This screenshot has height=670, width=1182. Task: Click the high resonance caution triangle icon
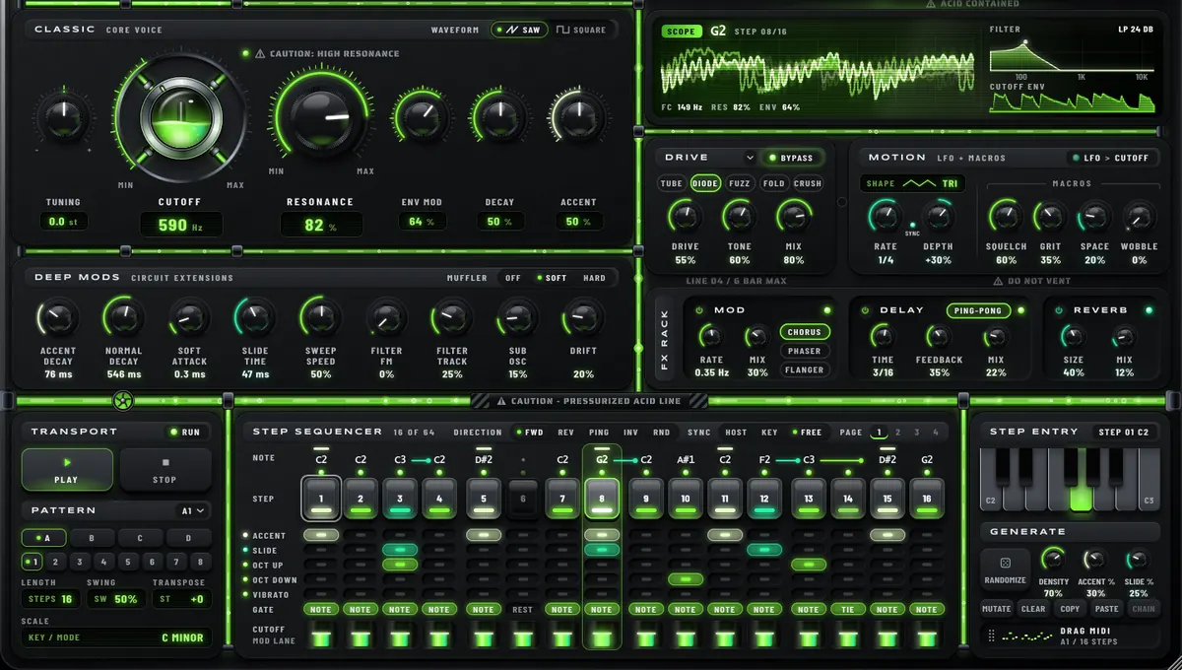click(260, 53)
